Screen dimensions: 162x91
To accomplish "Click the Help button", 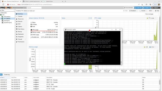I will pyautogui.click(x=157, y=11).
